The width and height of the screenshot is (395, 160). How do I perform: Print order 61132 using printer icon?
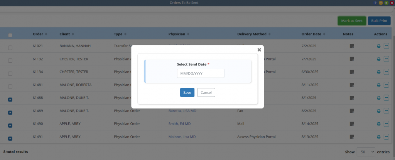tap(378, 60)
